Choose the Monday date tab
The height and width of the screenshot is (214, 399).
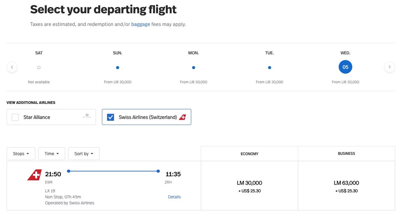point(194,68)
